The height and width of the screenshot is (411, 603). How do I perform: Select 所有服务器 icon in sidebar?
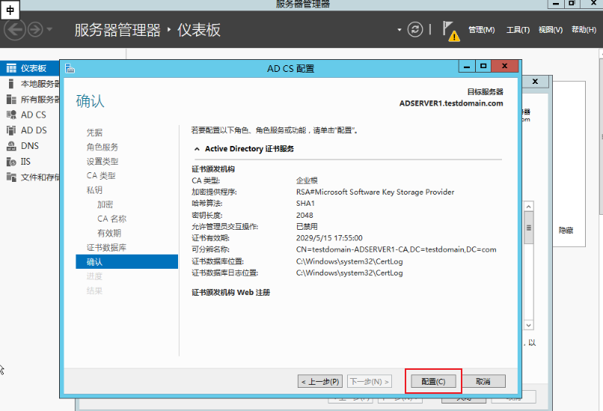tap(11, 100)
